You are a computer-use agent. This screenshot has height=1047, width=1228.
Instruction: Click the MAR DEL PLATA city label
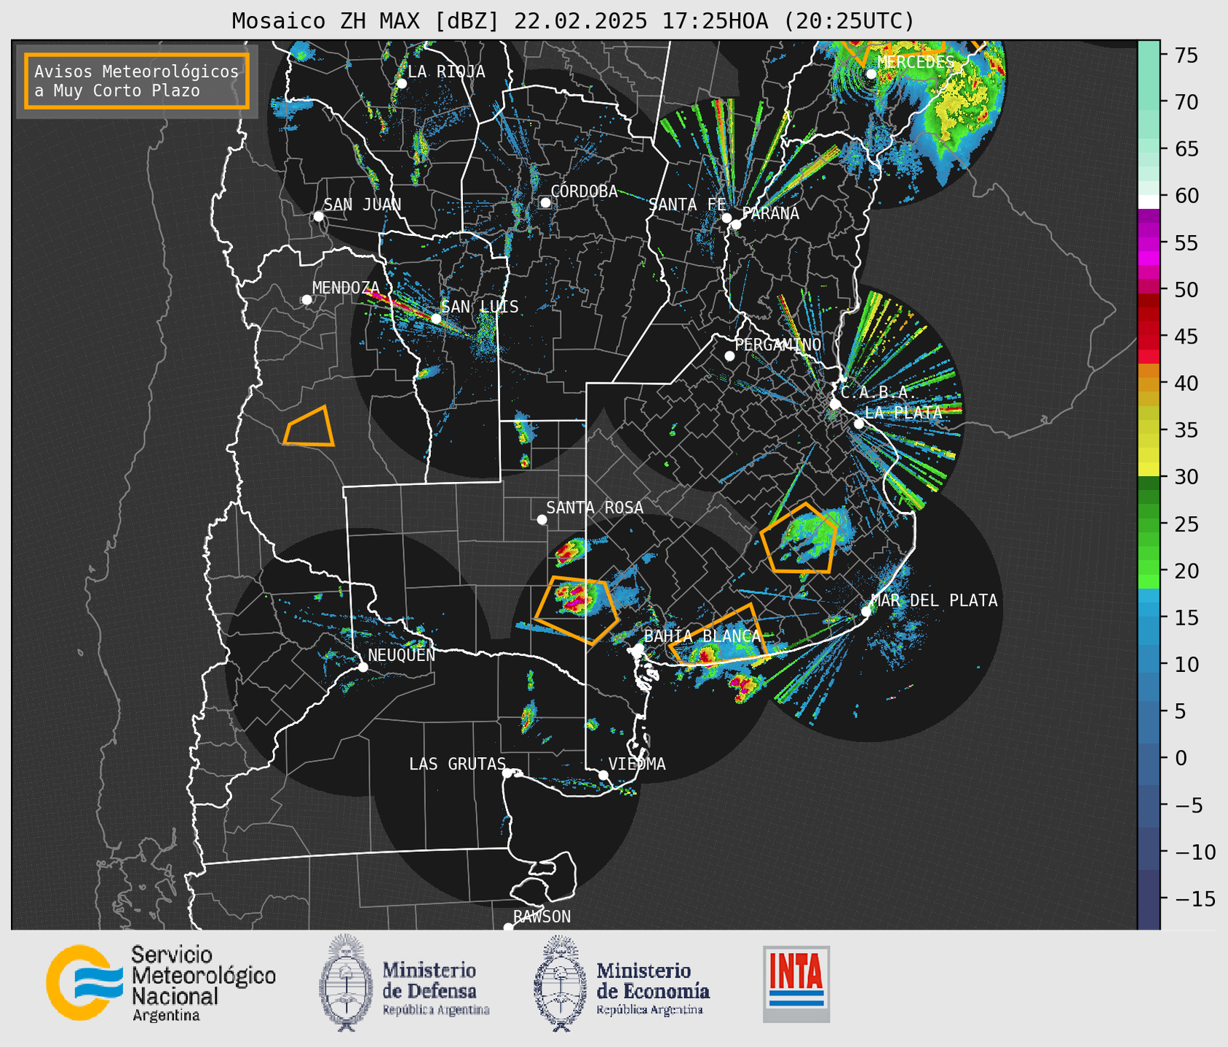[934, 600]
